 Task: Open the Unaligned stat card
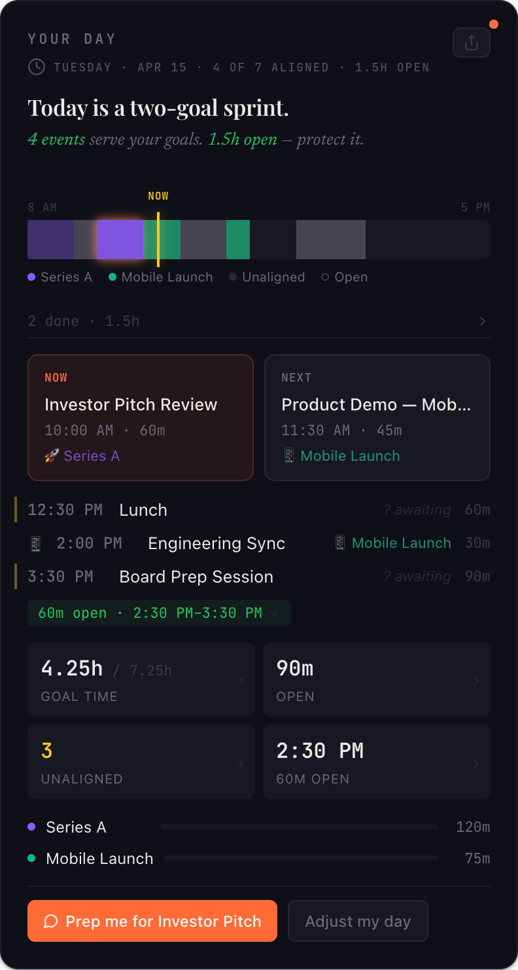click(x=141, y=762)
